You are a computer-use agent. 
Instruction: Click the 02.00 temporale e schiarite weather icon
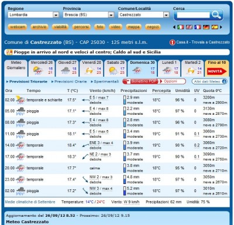click(20, 100)
